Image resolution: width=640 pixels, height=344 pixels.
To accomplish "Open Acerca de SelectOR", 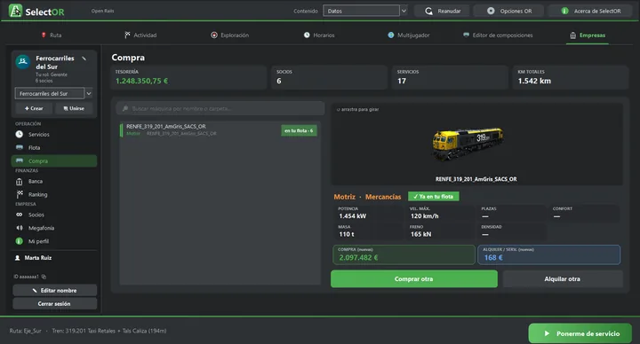I will tap(590, 11).
